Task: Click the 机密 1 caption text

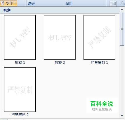Action: (20, 62)
